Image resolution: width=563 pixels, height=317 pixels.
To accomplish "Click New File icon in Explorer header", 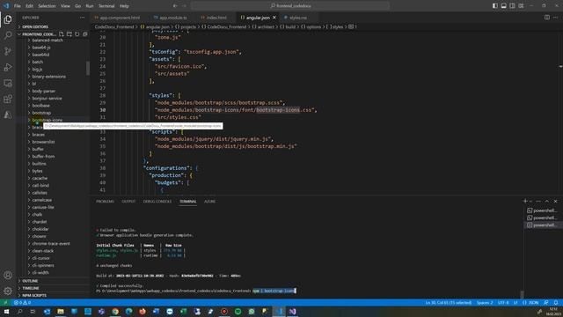I will tap(62, 34).
